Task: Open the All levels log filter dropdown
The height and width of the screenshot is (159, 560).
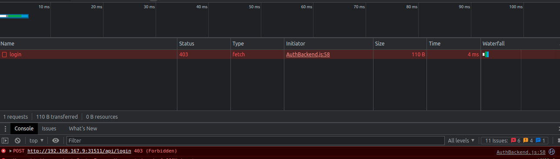Action: pos(461,140)
